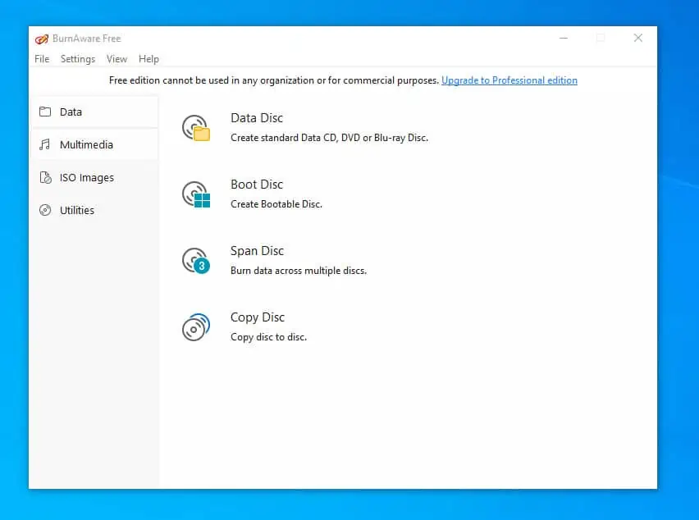Launch the Boot Disc tool title
This screenshot has width=699, height=520.
coord(257,184)
